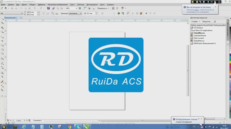This screenshot has height=129, width=231.
Task: Select GlobalMacros bold item in macro tree
Action: [199, 33]
